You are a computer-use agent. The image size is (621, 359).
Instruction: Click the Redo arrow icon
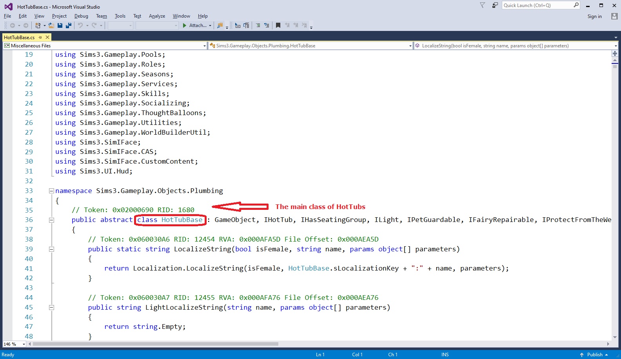94,25
